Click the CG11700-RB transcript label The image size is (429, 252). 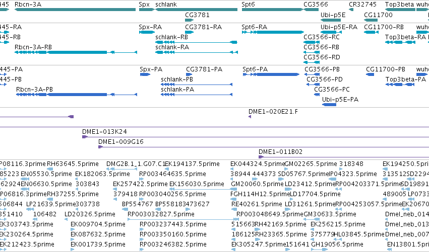point(384,27)
